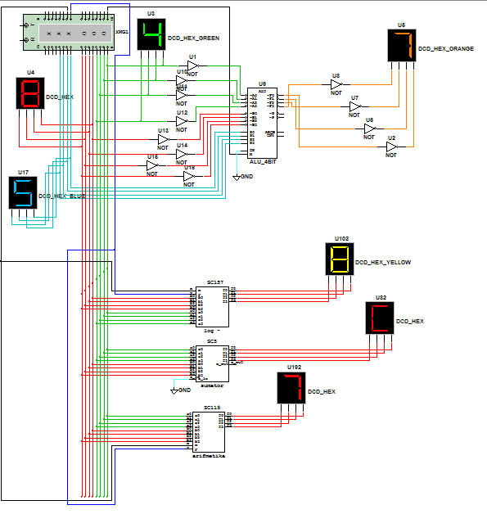This screenshot has width=487, height=514.
Task: Select NOT gate U13
Action: (x=163, y=140)
